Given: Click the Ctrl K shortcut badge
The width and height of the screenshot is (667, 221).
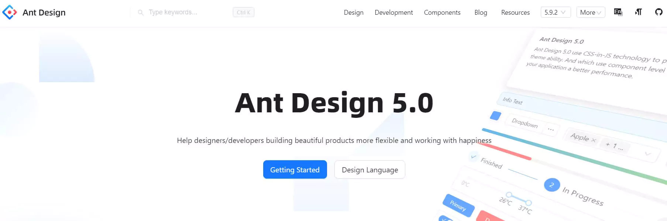Looking at the screenshot, I should click(x=244, y=12).
